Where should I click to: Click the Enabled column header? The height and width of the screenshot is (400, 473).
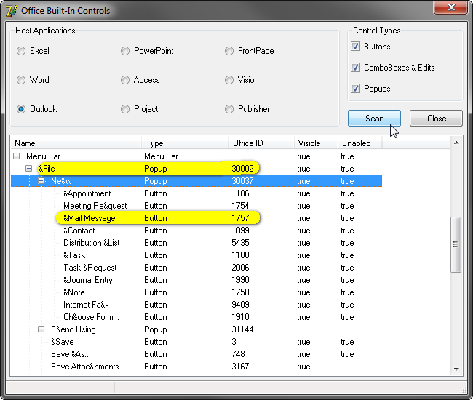360,143
